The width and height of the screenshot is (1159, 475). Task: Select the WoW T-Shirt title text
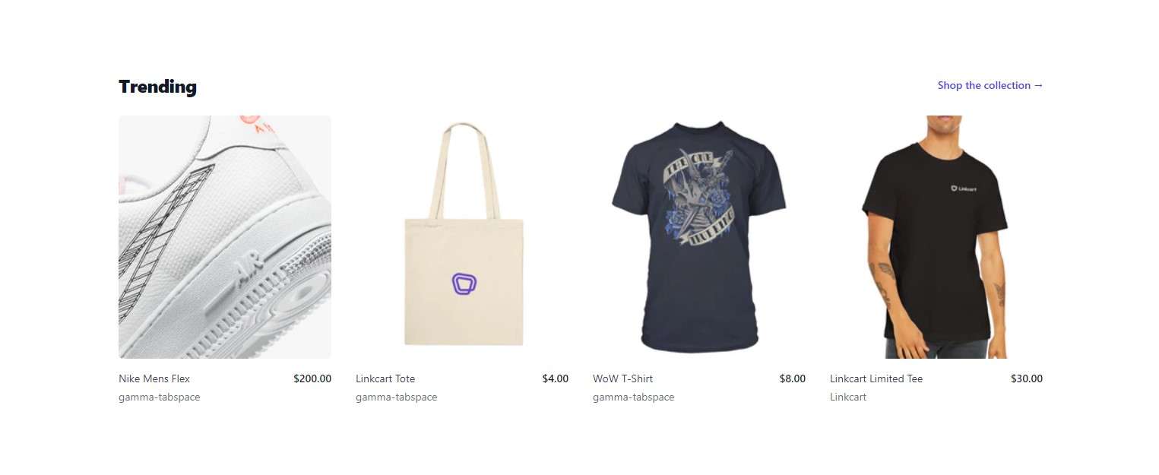pyautogui.click(x=622, y=378)
